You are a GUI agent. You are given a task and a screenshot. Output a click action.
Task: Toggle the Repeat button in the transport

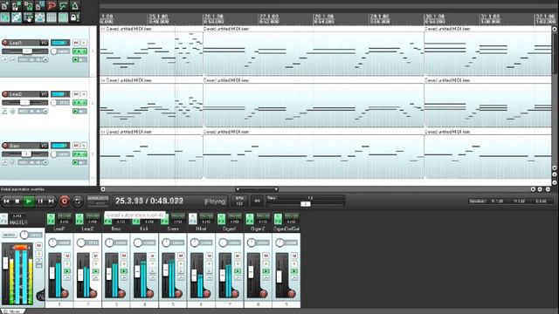(x=78, y=201)
